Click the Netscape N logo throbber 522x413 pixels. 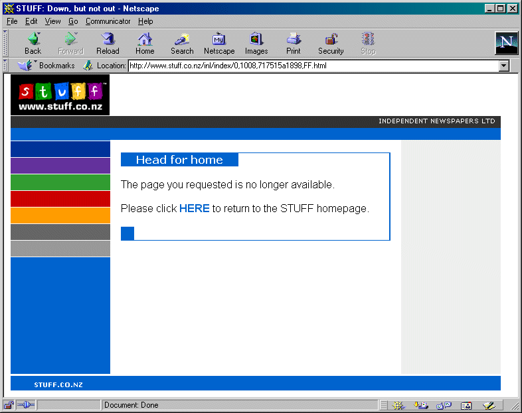506,44
